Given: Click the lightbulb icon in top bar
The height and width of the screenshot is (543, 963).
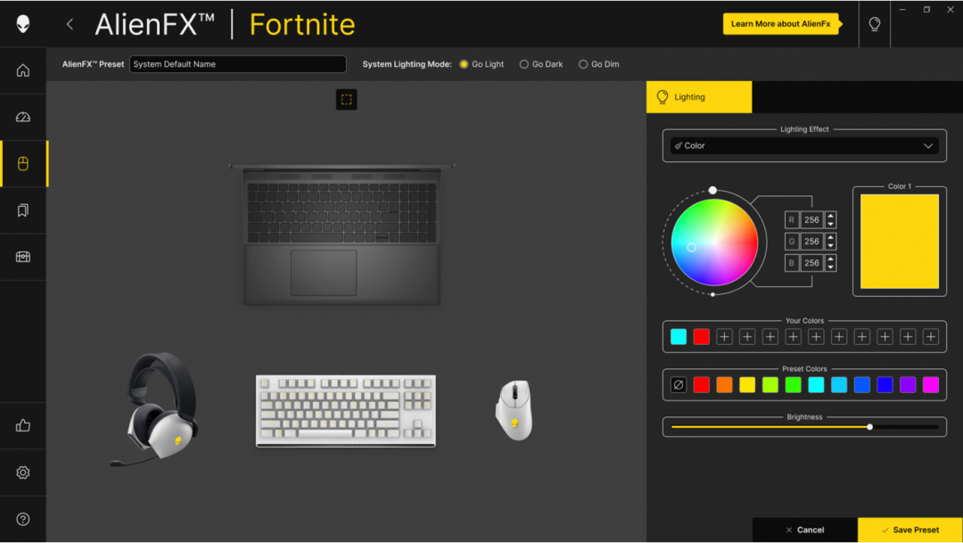Looking at the screenshot, I should pos(875,24).
